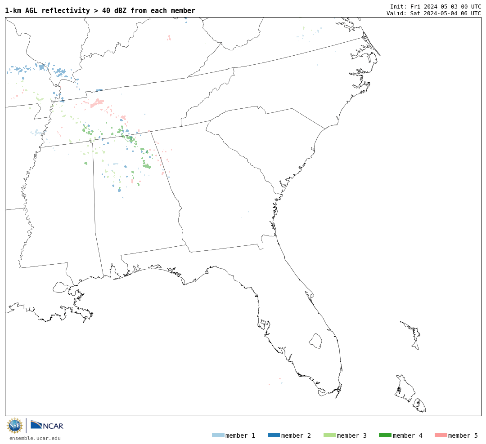Click the 'member 4' legend label

[407, 435]
